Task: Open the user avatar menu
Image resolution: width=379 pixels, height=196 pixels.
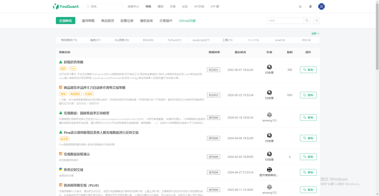Action: pos(322,6)
